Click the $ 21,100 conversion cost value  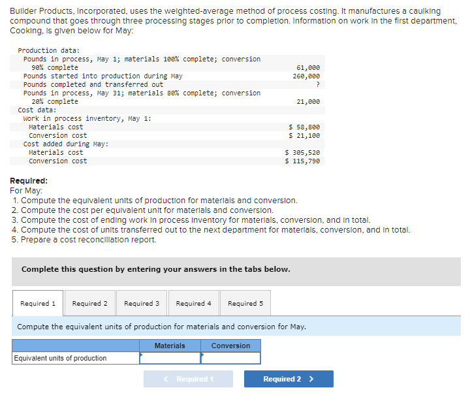pos(304,136)
